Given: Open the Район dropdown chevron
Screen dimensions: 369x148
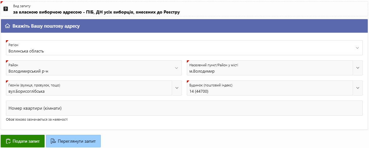Looking at the screenshot, I should tap(176, 68).
